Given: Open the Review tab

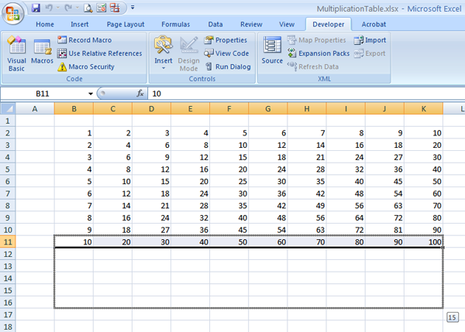Looking at the screenshot, I should (251, 24).
